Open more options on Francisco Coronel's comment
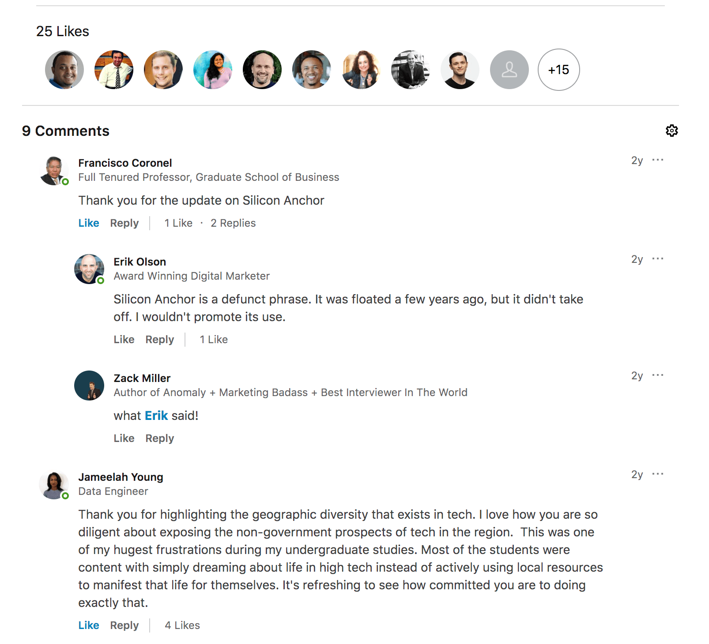Viewport: 709px width, 644px height. 657,160
